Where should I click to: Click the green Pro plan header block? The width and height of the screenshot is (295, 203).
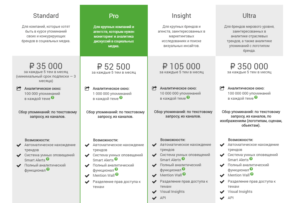[114, 30]
